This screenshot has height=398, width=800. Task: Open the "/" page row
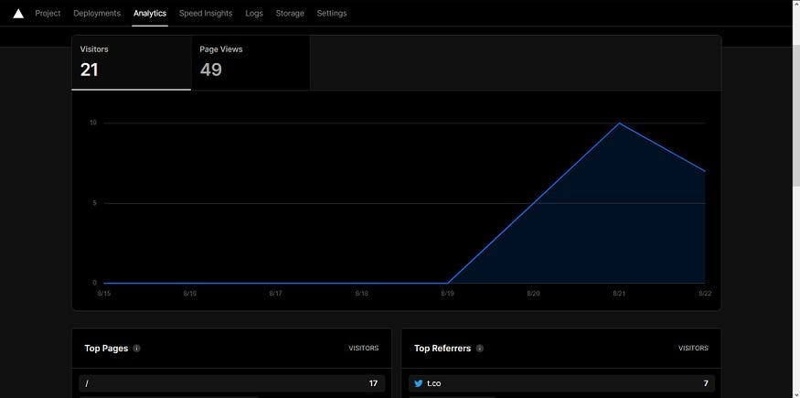coord(231,383)
